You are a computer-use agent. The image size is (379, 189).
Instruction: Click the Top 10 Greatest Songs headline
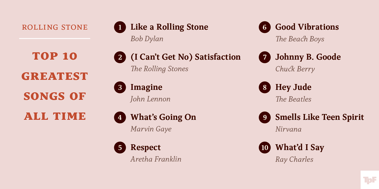[x=55, y=86]
